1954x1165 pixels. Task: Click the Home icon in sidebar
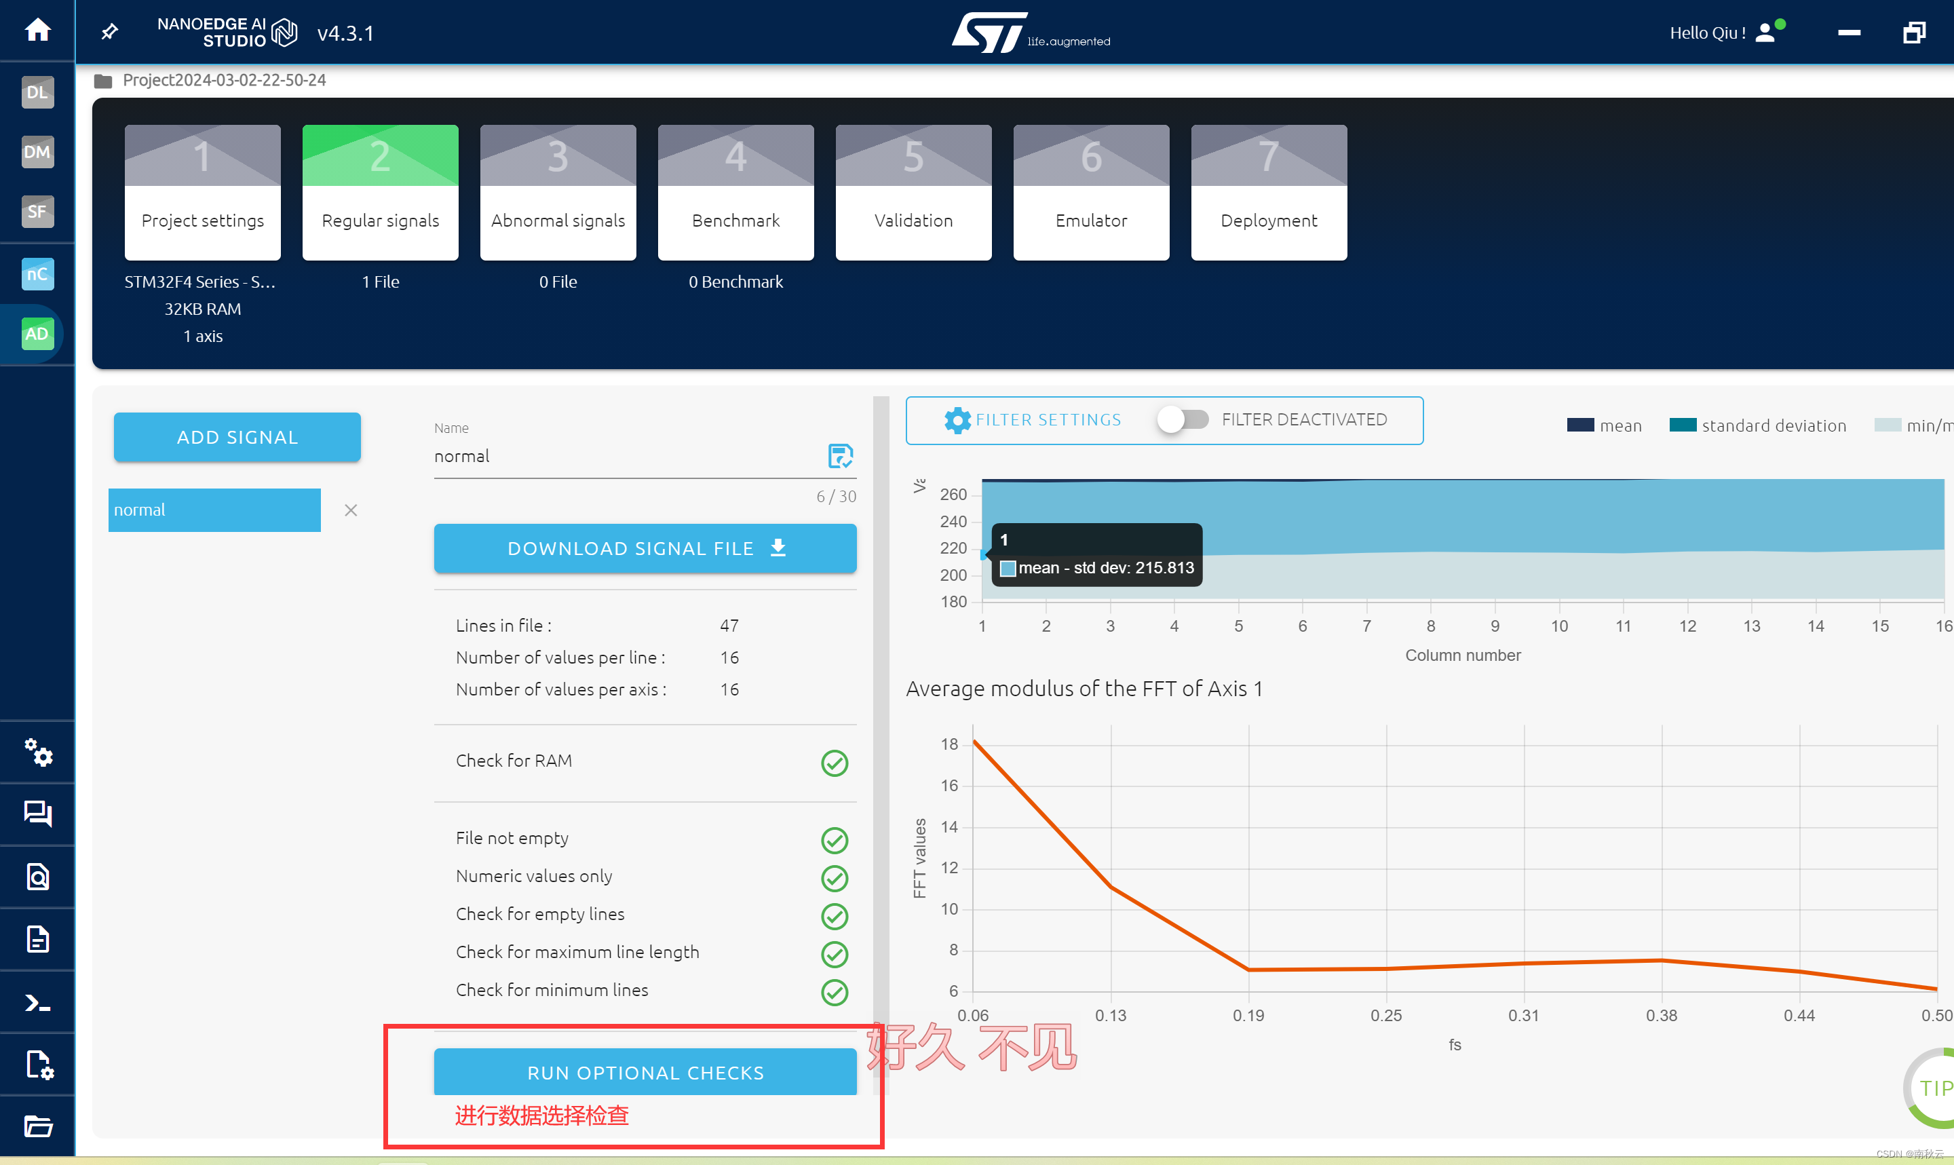tap(37, 31)
